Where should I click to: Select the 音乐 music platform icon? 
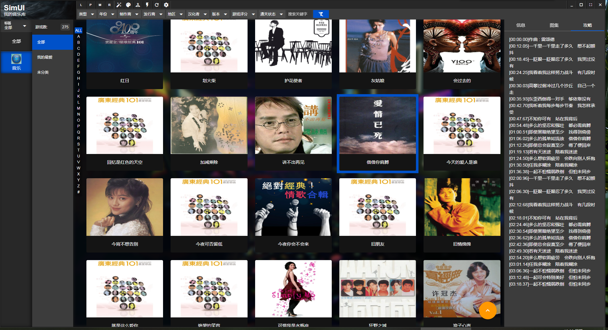tap(16, 62)
